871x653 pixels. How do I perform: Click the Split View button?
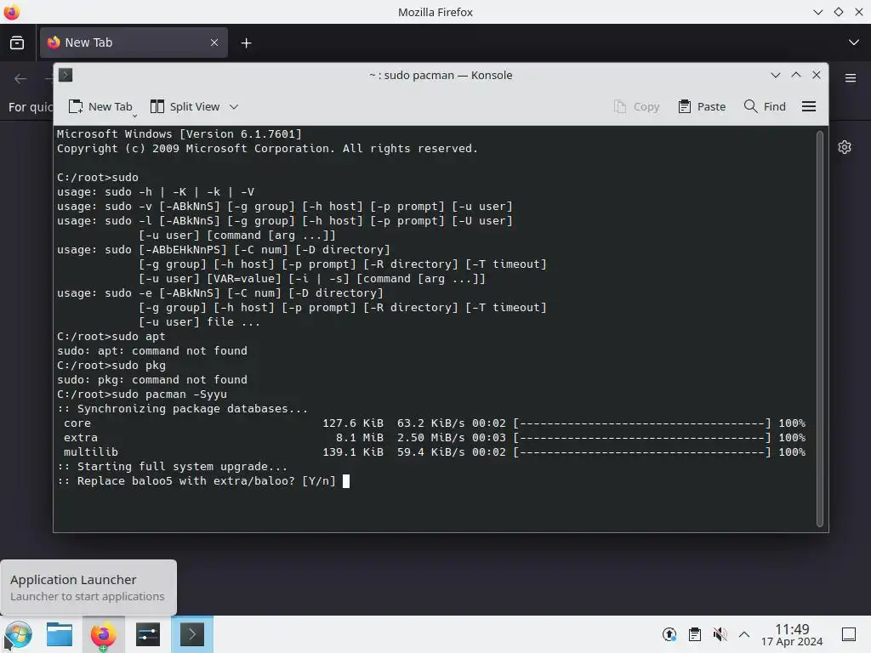click(x=185, y=106)
